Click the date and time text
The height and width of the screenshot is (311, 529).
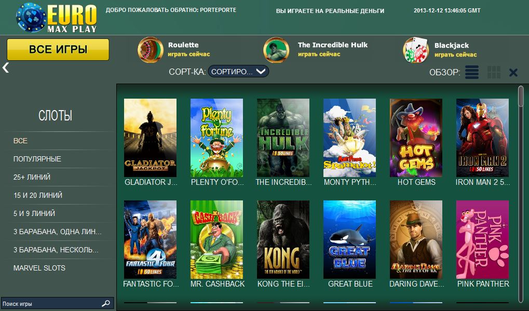447,10
